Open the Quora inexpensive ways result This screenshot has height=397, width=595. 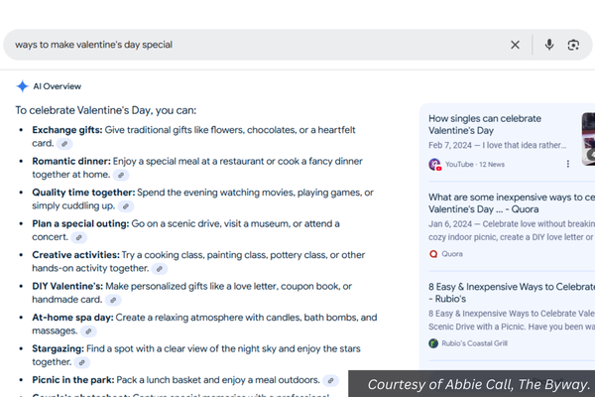coord(512,203)
